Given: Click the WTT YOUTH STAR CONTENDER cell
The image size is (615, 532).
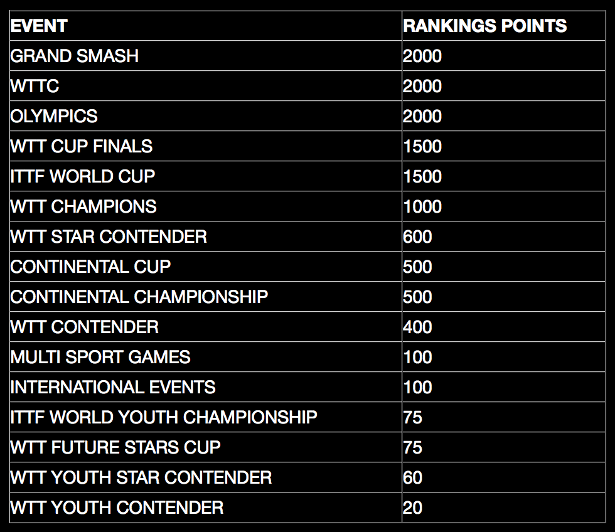Looking at the screenshot, I should 141,477.
